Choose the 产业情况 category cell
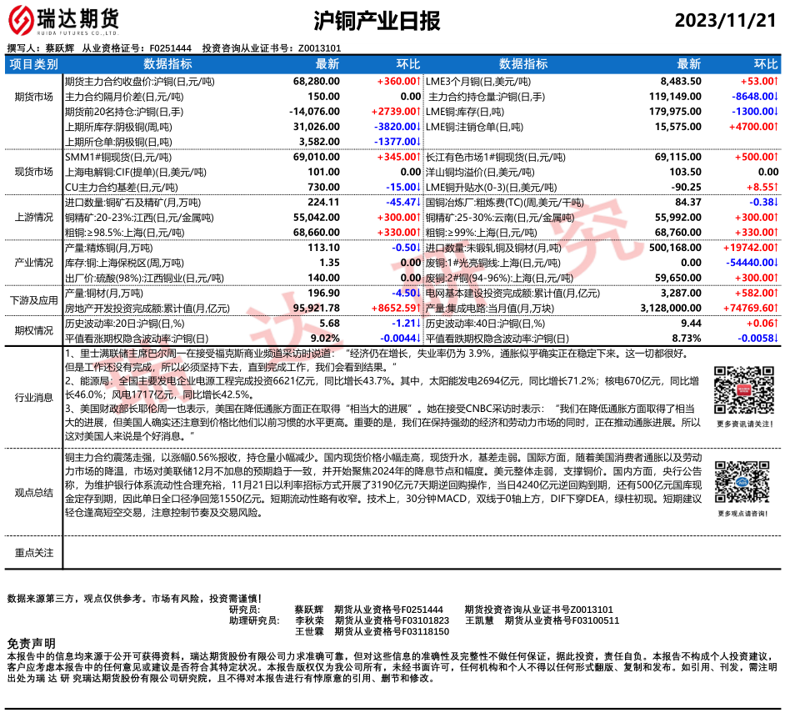This screenshot has height=713, width=785. 34,262
